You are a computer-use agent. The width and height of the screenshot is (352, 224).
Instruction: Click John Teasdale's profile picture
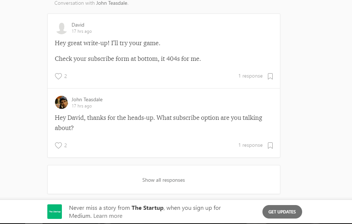pyautogui.click(x=61, y=102)
